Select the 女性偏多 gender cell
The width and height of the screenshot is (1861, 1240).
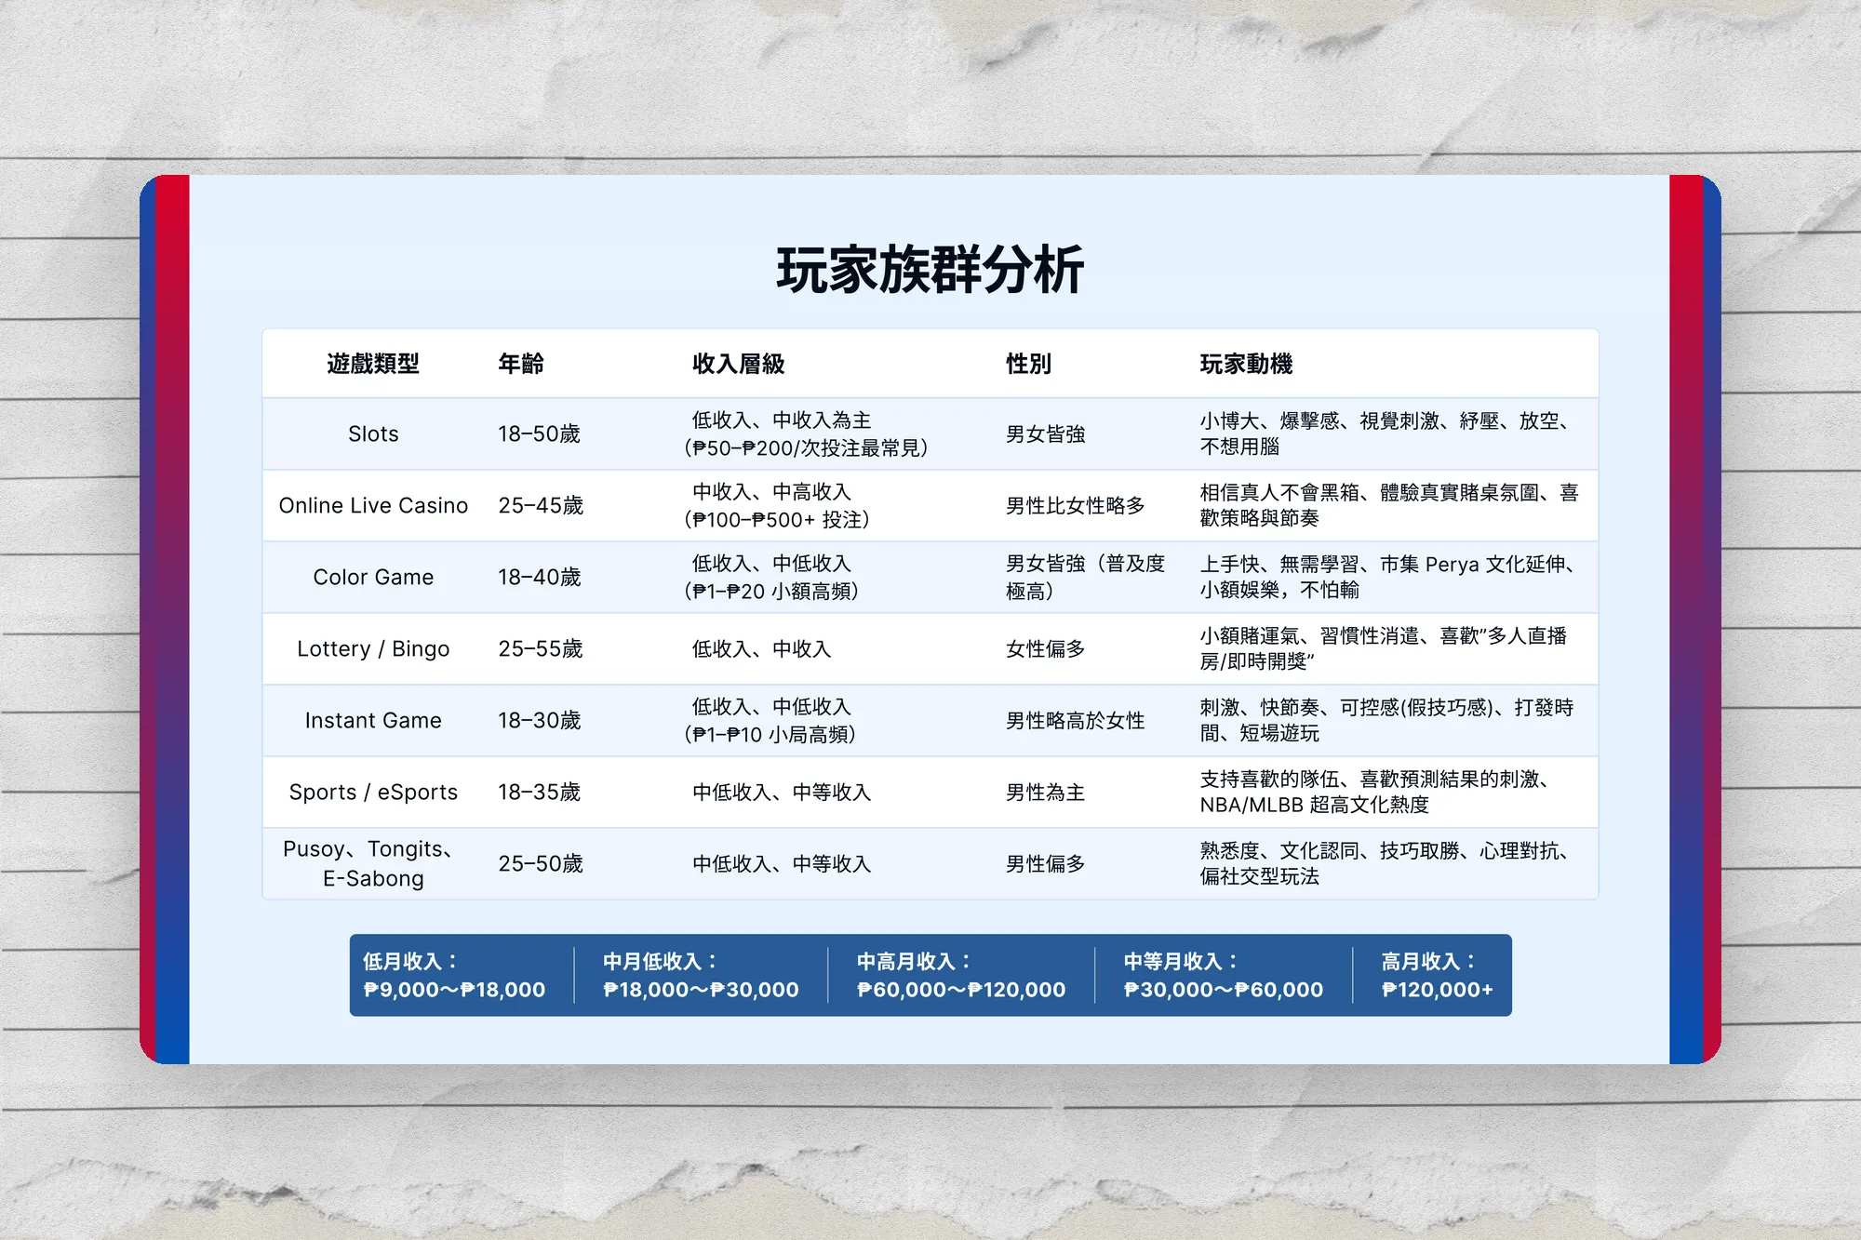tap(1045, 649)
